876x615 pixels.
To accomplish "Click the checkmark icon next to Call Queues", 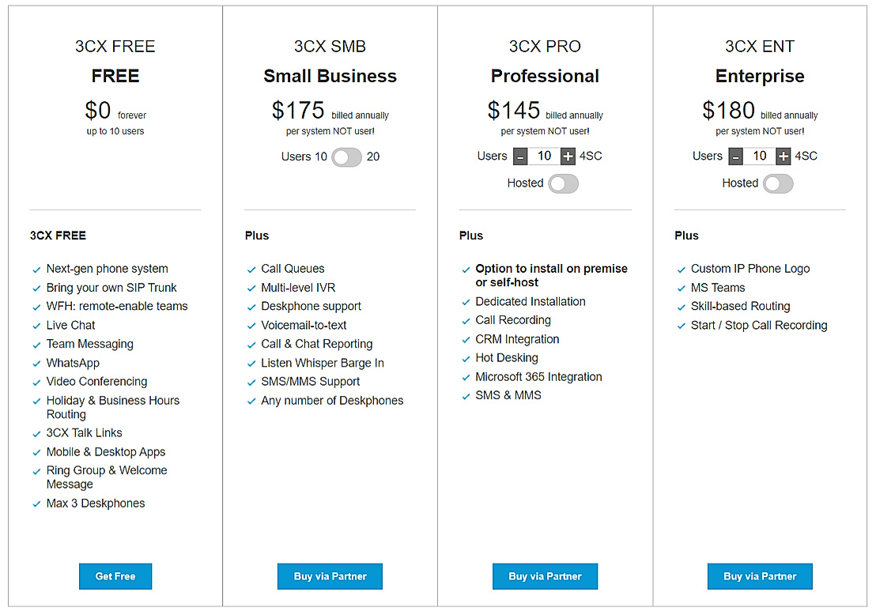I will point(251,269).
